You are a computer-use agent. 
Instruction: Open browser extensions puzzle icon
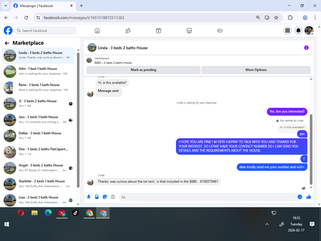tap(290, 17)
